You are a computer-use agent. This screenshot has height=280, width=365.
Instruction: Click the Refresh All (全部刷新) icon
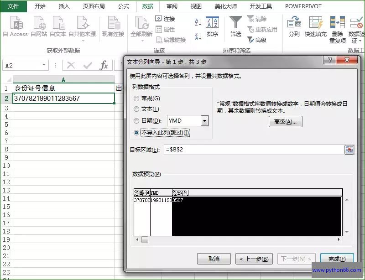coord(141,24)
